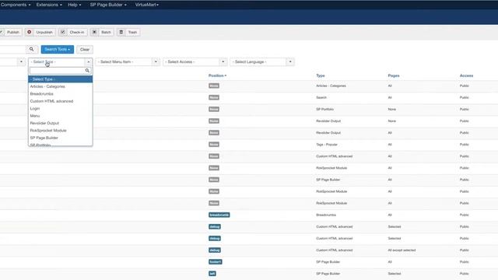
Task: Click the 'Public' Access cell in the breadcrumb row
Action: 464,215
